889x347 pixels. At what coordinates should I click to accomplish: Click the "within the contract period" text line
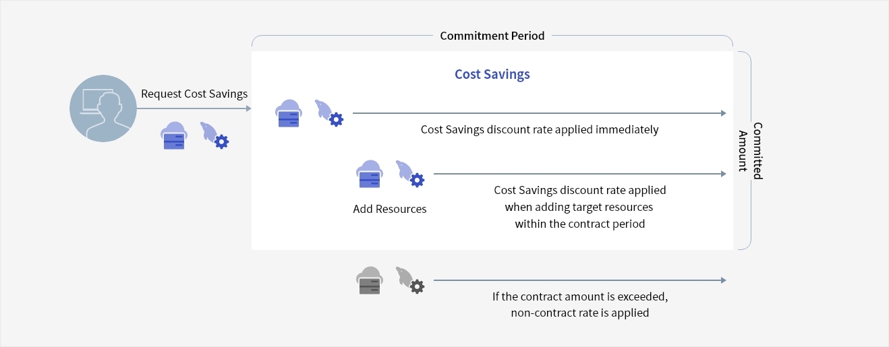coord(579,224)
